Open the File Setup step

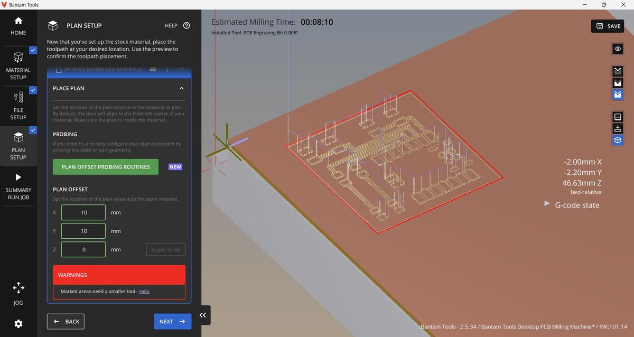(x=18, y=106)
